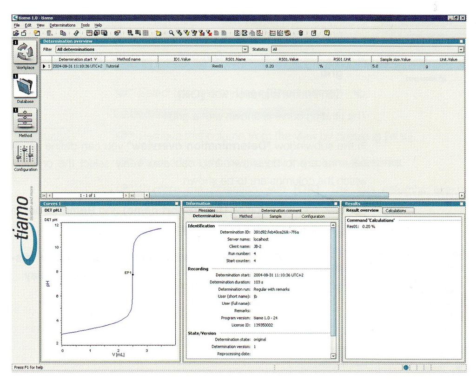Click the filter funnel icon with red X
Image resolution: width=476 pixels, height=382 pixels.
[x=209, y=33]
